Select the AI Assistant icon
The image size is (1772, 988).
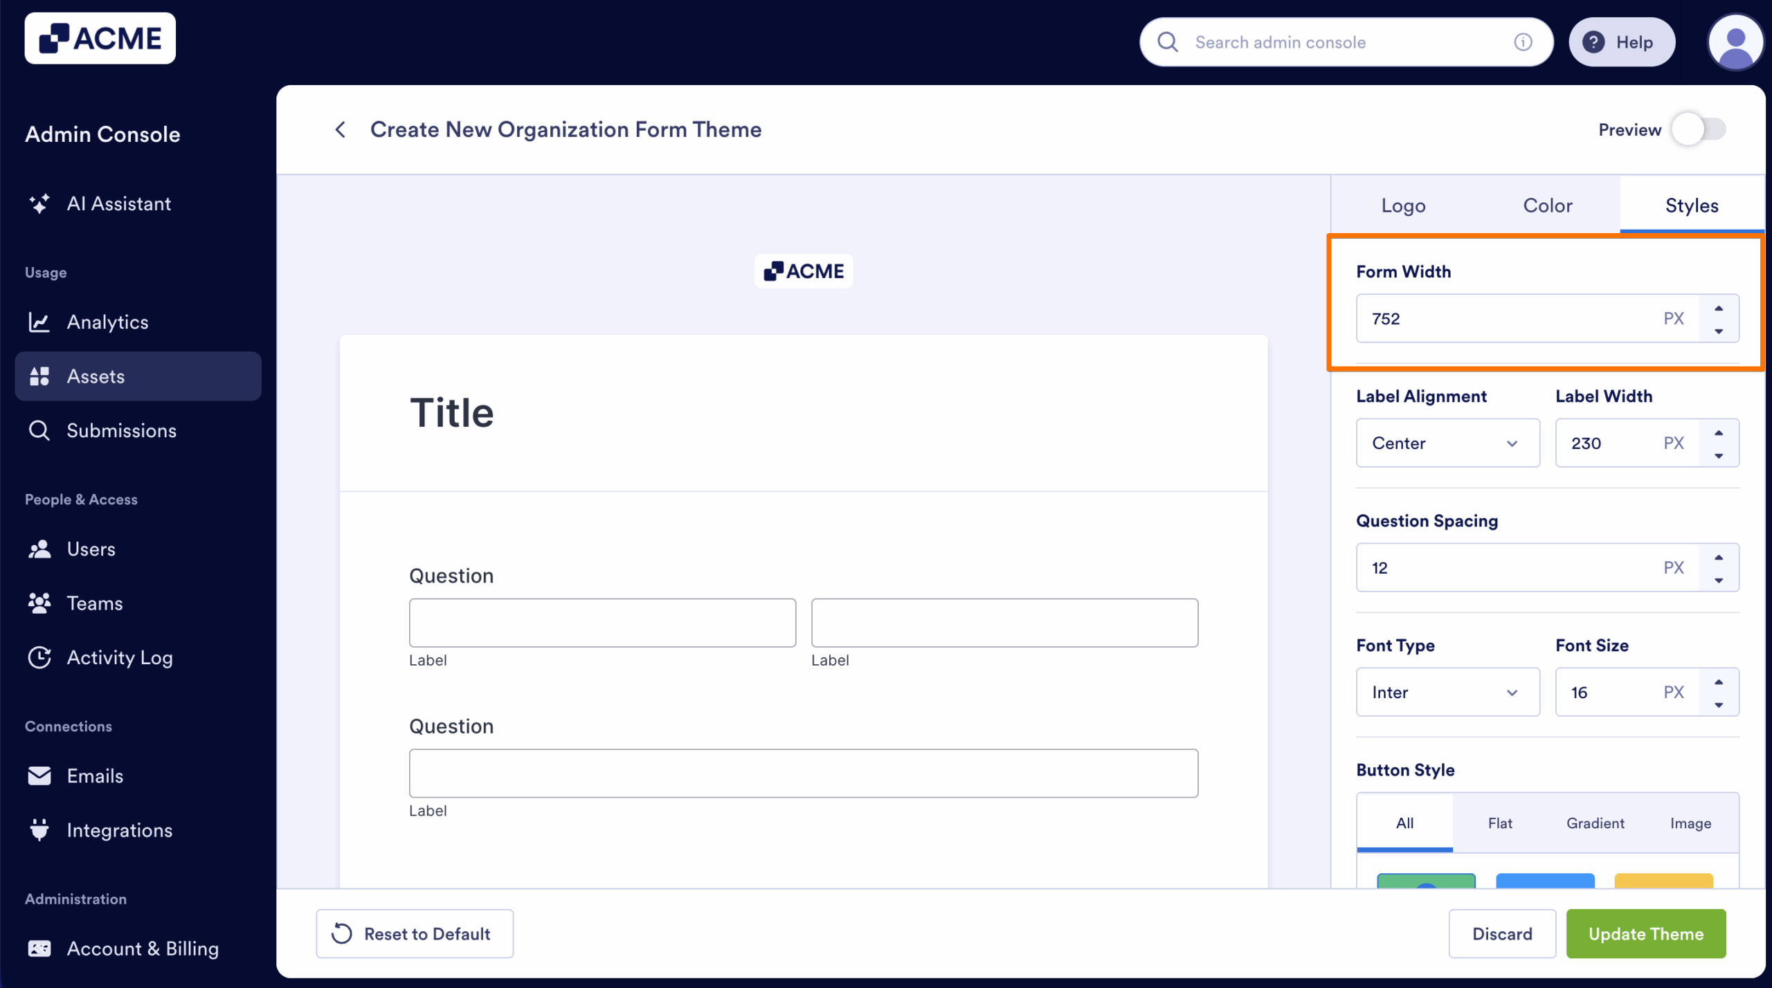click(x=39, y=203)
